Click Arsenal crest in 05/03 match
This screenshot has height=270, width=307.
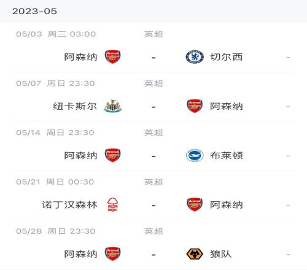(x=112, y=56)
